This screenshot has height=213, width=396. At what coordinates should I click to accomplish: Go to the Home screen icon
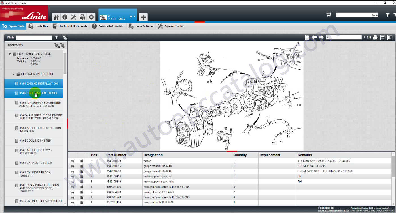pos(56,17)
